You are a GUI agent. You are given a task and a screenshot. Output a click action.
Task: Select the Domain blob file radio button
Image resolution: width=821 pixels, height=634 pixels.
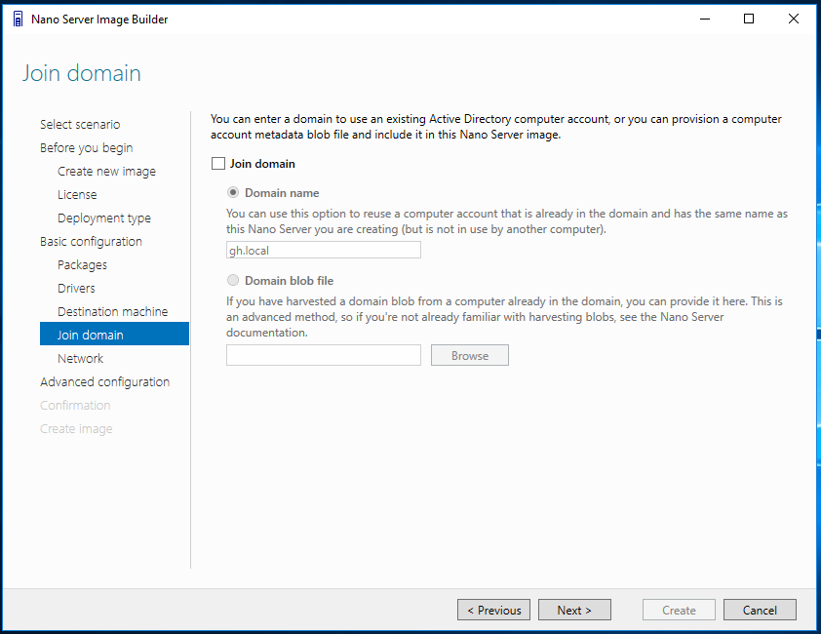tap(233, 280)
